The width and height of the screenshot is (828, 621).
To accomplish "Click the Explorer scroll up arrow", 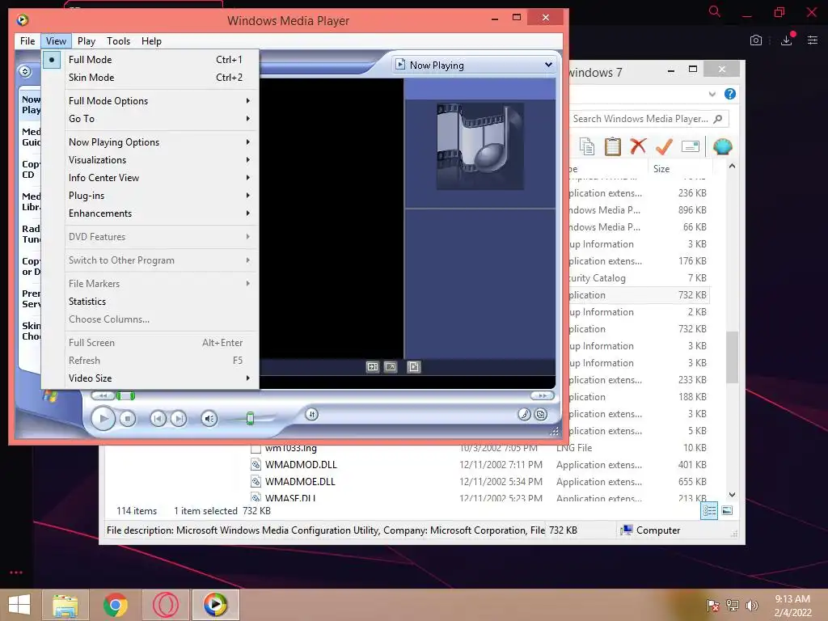I will click(x=732, y=167).
